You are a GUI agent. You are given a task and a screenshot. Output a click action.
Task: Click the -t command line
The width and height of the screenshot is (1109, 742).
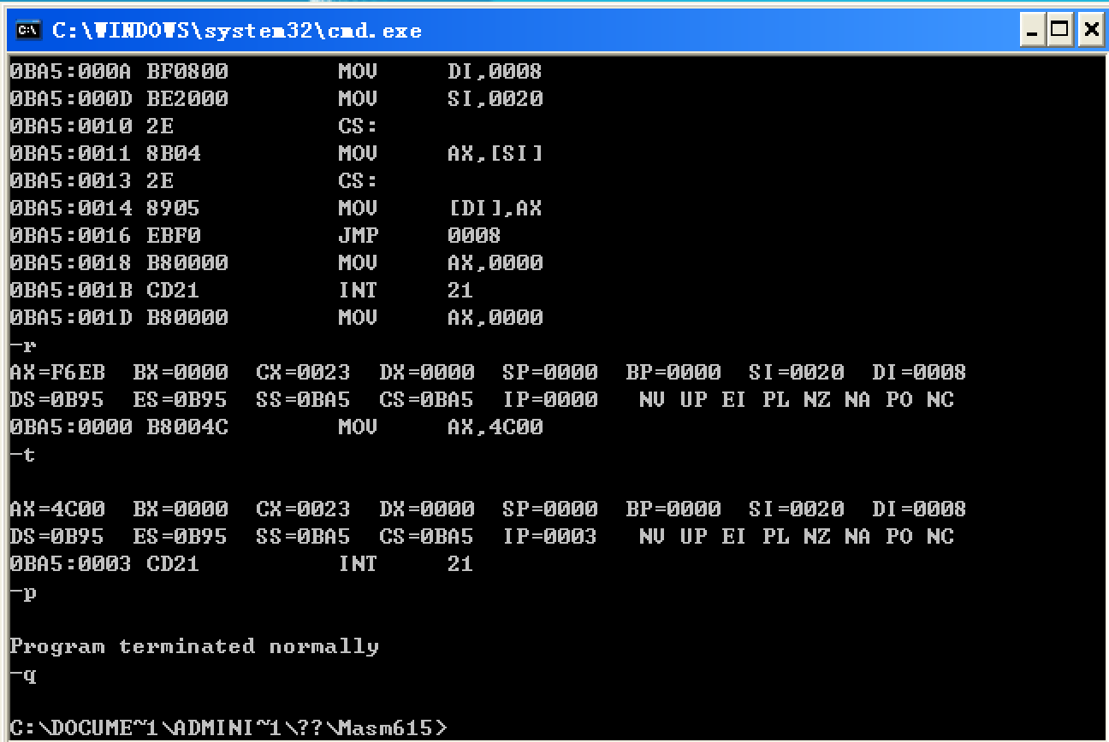point(23,454)
